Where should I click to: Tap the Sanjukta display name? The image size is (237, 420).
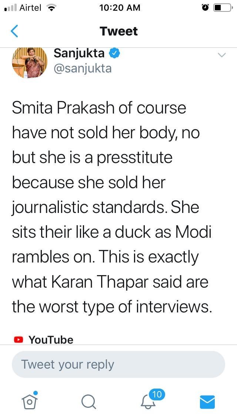[x=79, y=53]
